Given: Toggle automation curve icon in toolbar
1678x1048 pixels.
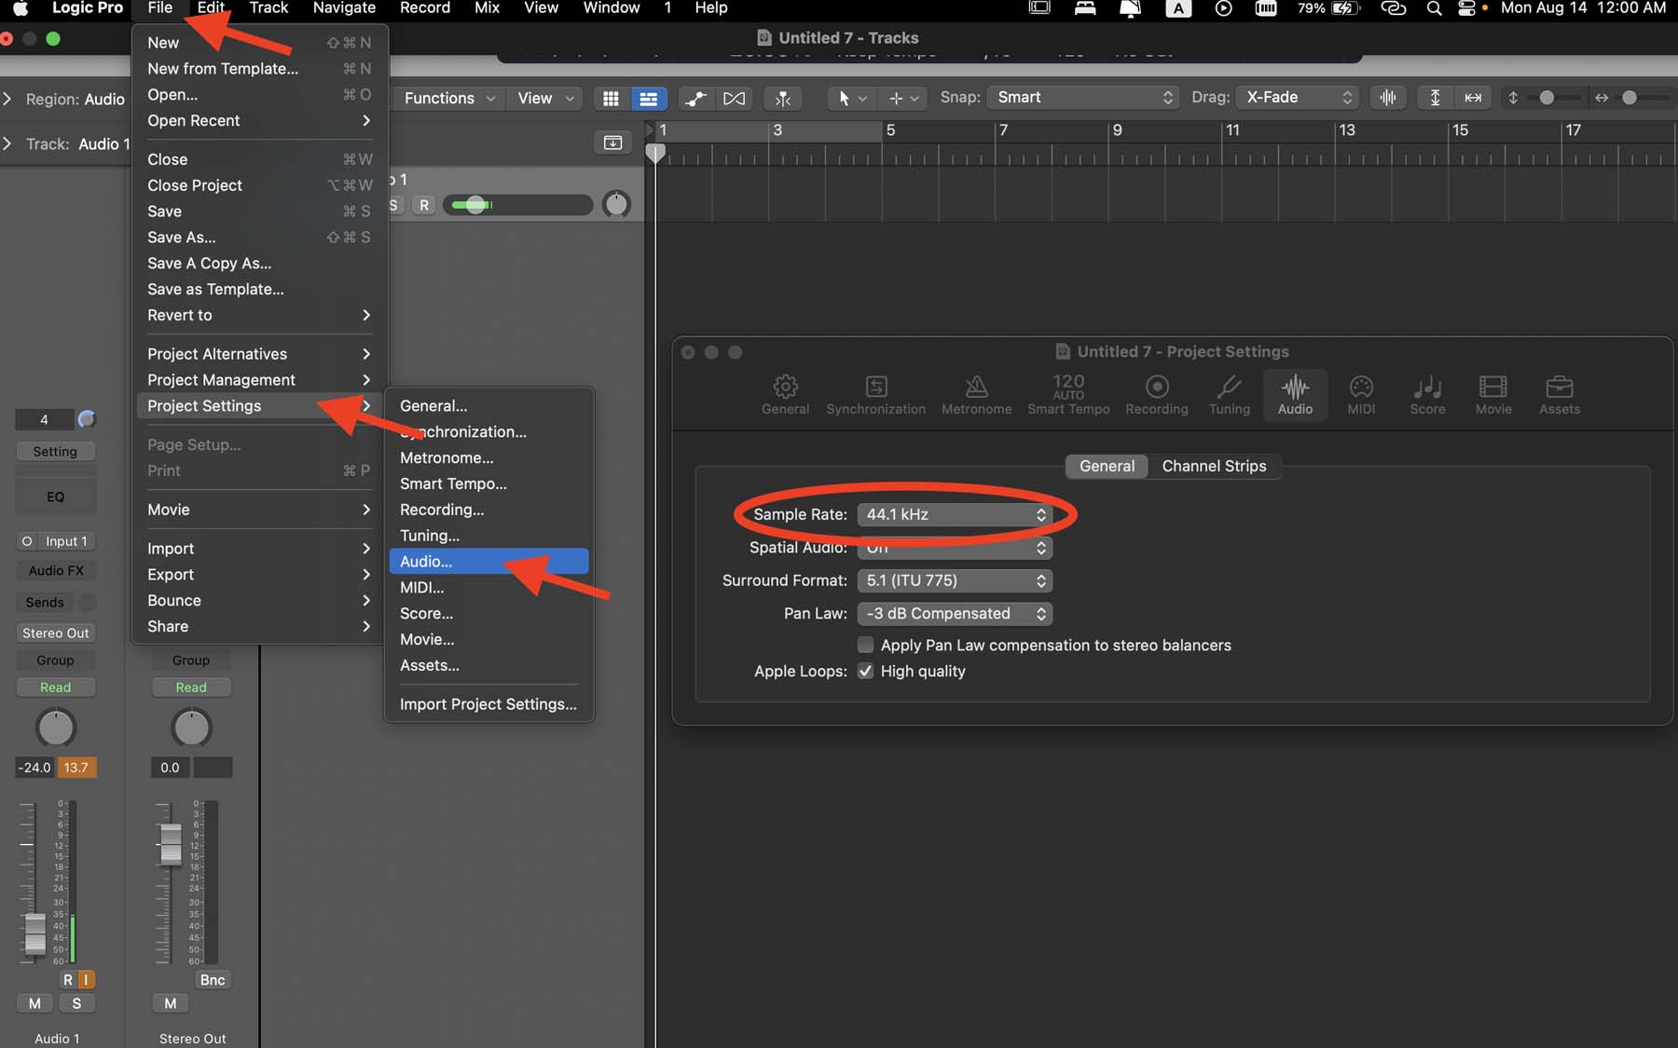Looking at the screenshot, I should (696, 98).
